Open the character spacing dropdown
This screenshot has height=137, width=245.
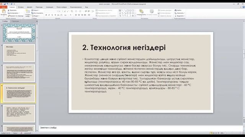click(61, 15)
